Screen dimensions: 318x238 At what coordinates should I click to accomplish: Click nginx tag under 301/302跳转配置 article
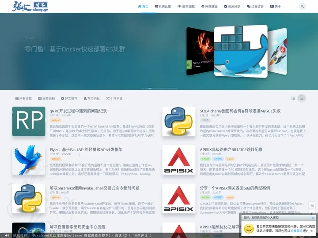(x=230, y=159)
